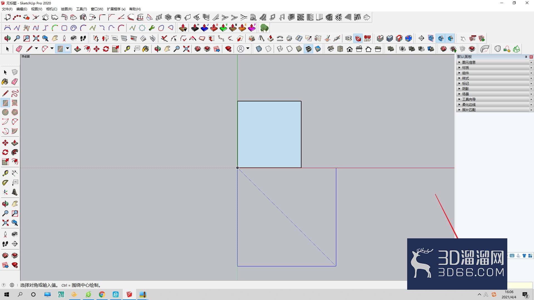This screenshot has height=300, width=534.
Task: Click the blue square face in viewport
Action: pos(269,134)
